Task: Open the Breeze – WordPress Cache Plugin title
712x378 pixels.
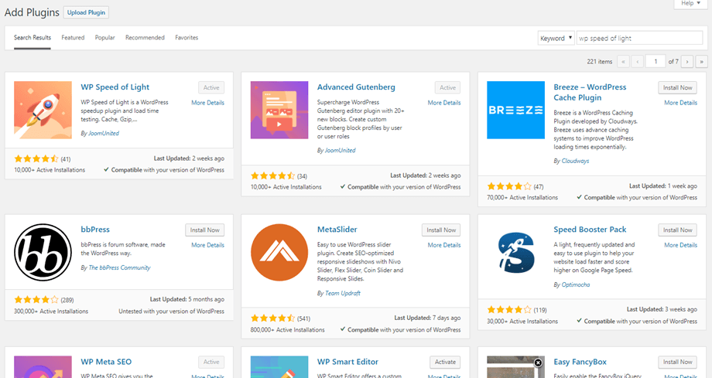Action: tap(590, 92)
